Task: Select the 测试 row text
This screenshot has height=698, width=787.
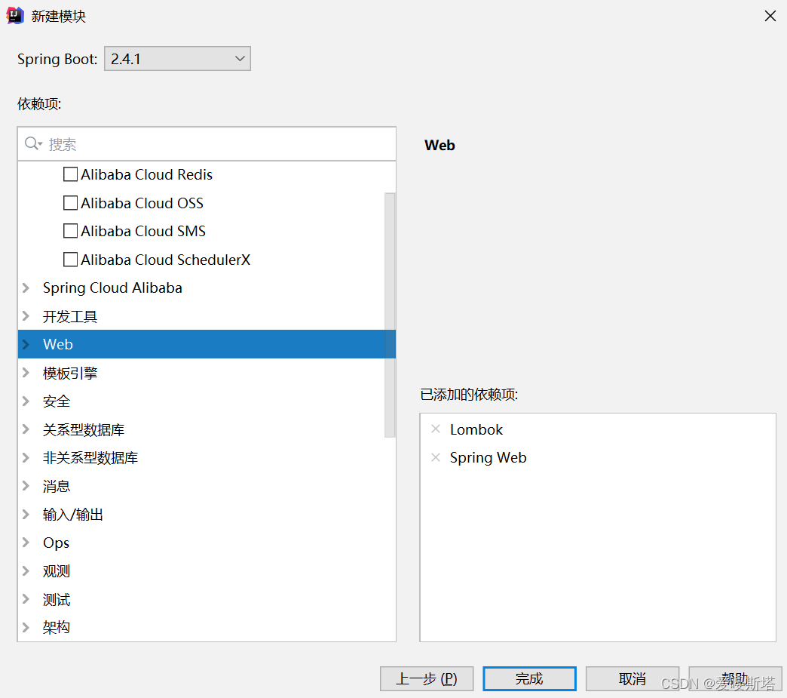Action: tap(57, 599)
